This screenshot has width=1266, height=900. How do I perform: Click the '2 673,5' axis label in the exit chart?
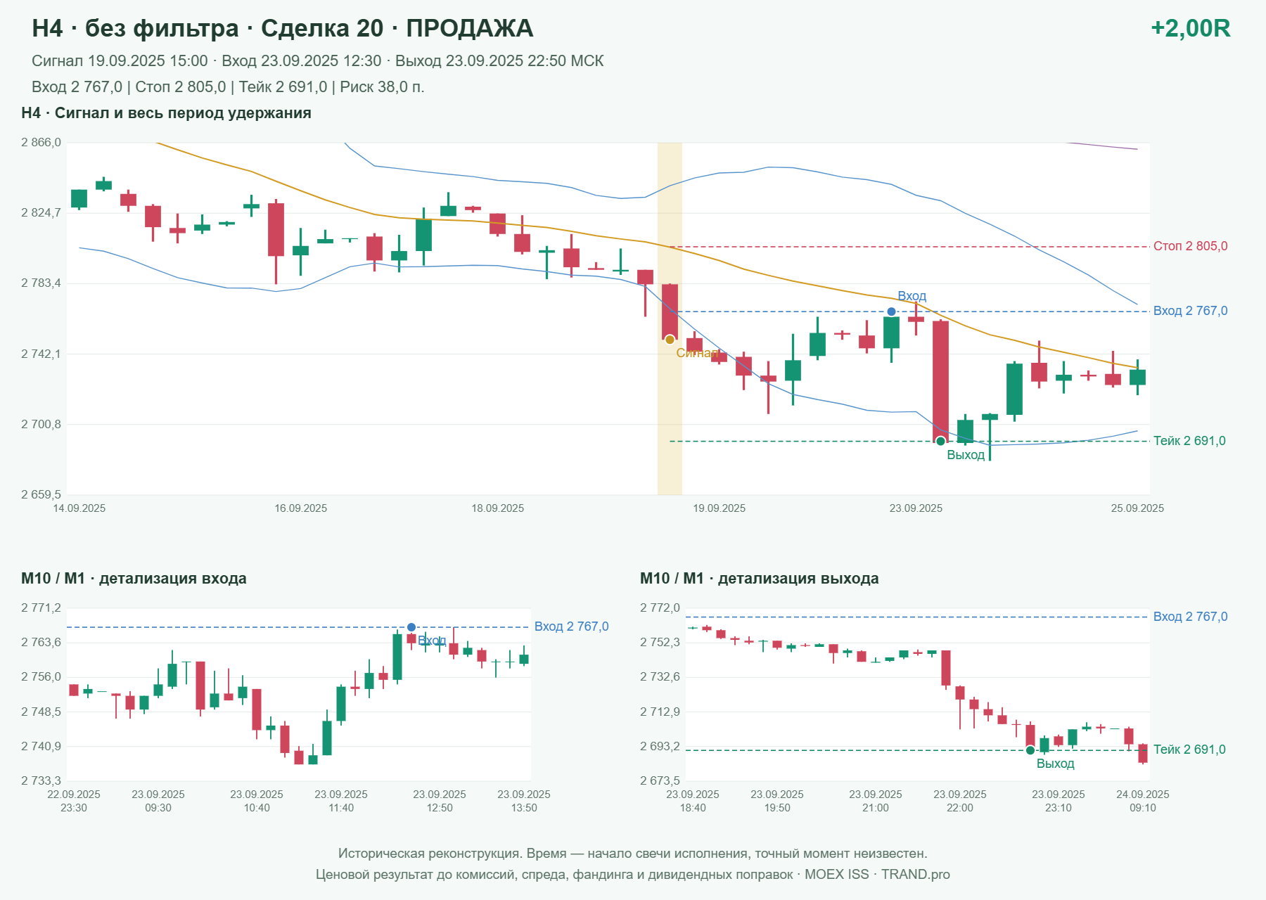(x=660, y=781)
